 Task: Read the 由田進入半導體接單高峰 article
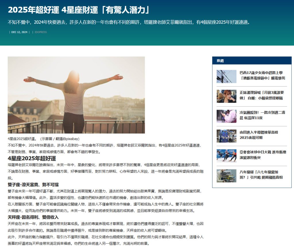(259, 135)
